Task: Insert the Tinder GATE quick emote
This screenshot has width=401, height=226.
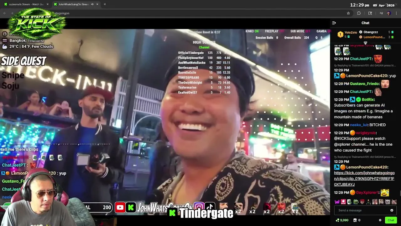Action: click(343, 202)
